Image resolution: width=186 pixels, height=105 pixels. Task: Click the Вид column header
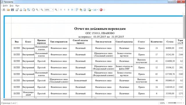17,42
